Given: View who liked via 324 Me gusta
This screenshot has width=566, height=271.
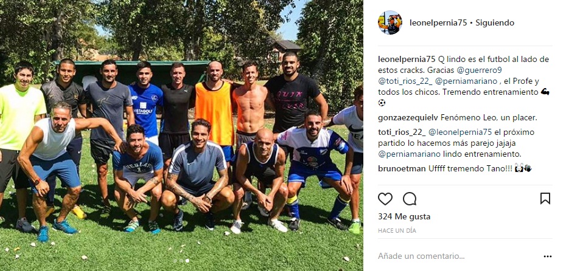Looking at the screenshot, I should coord(404,216).
